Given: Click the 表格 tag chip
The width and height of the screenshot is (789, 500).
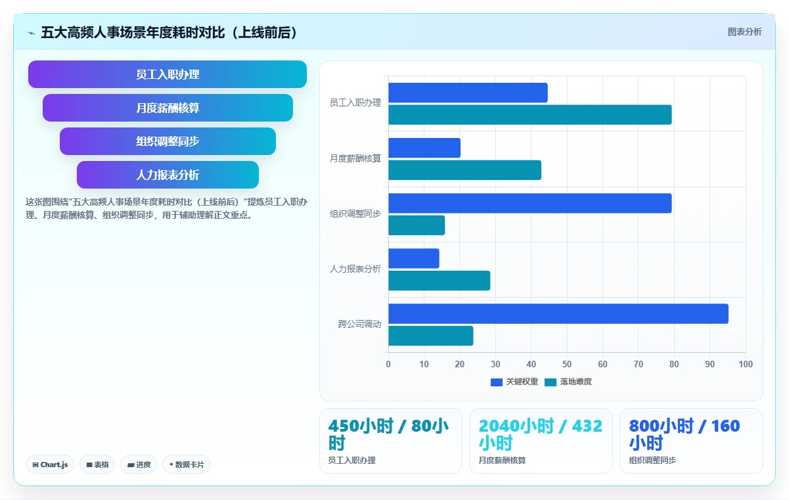Looking at the screenshot, I should tap(97, 465).
